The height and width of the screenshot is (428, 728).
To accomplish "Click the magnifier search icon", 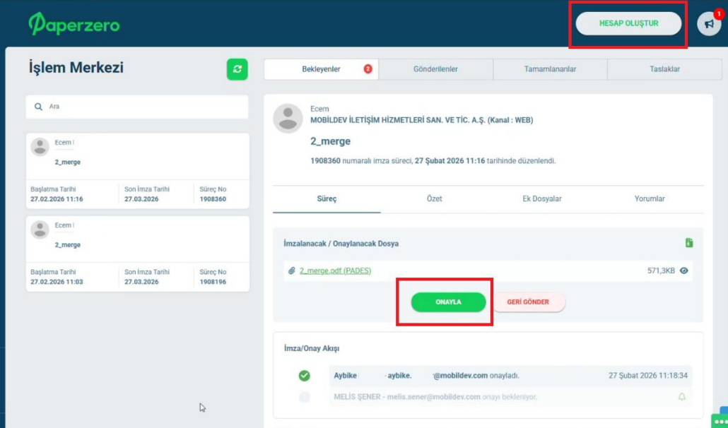I will pyautogui.click(x=39, y=107).
